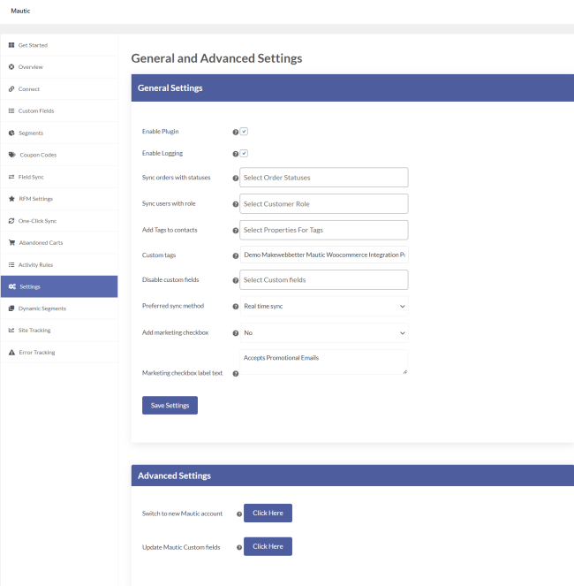The width and height of the screenshot is (574, 586).
Task: Expand the Add marketing checkbox dropdown
Action: pyautogui.click(x=324, y=333)
